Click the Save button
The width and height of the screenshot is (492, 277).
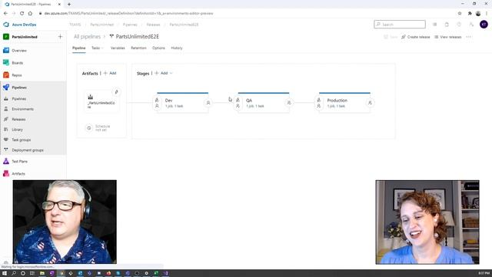coord(391,37)
